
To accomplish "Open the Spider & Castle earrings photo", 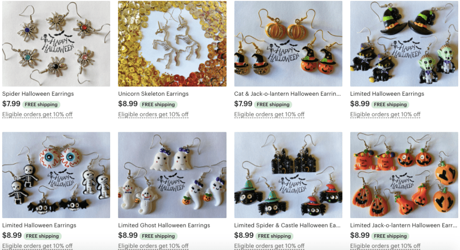I will [288, 175].
